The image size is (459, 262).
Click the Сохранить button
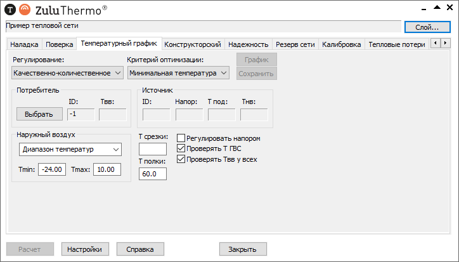tap(256, 74)
